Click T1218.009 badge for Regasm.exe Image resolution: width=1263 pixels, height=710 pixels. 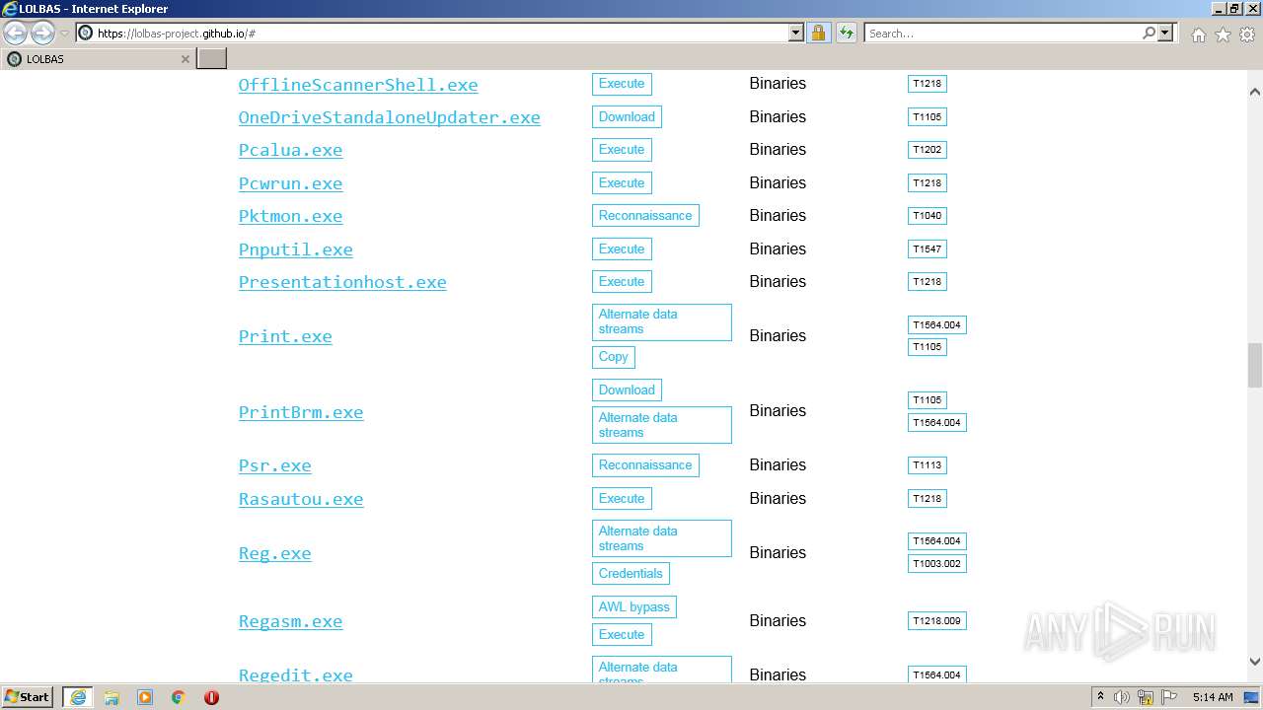[x=937, y=621]
